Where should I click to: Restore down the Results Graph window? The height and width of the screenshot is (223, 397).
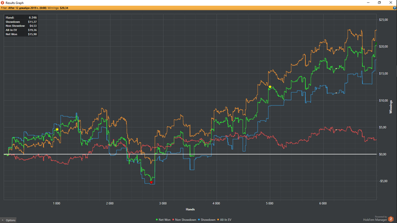coord(379,2)
